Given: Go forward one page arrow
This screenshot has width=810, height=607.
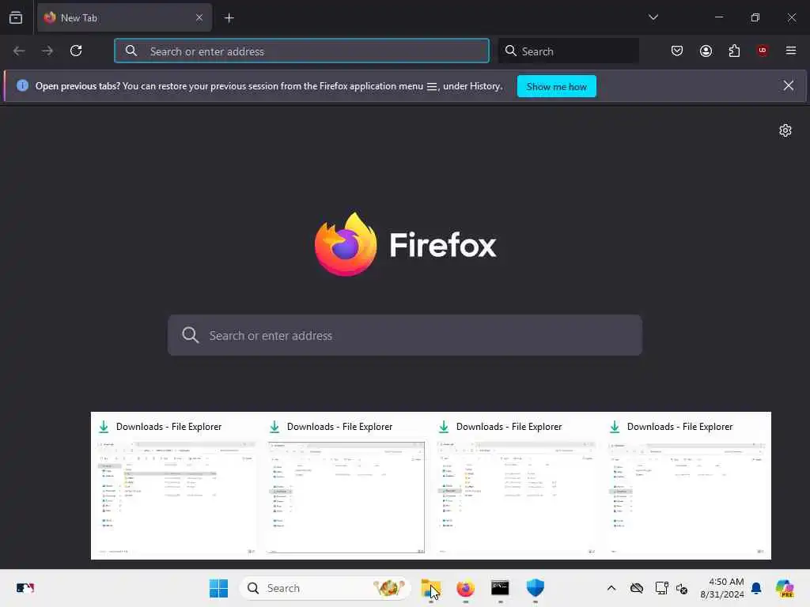Looking at the screenshot, I should (47, 51).
